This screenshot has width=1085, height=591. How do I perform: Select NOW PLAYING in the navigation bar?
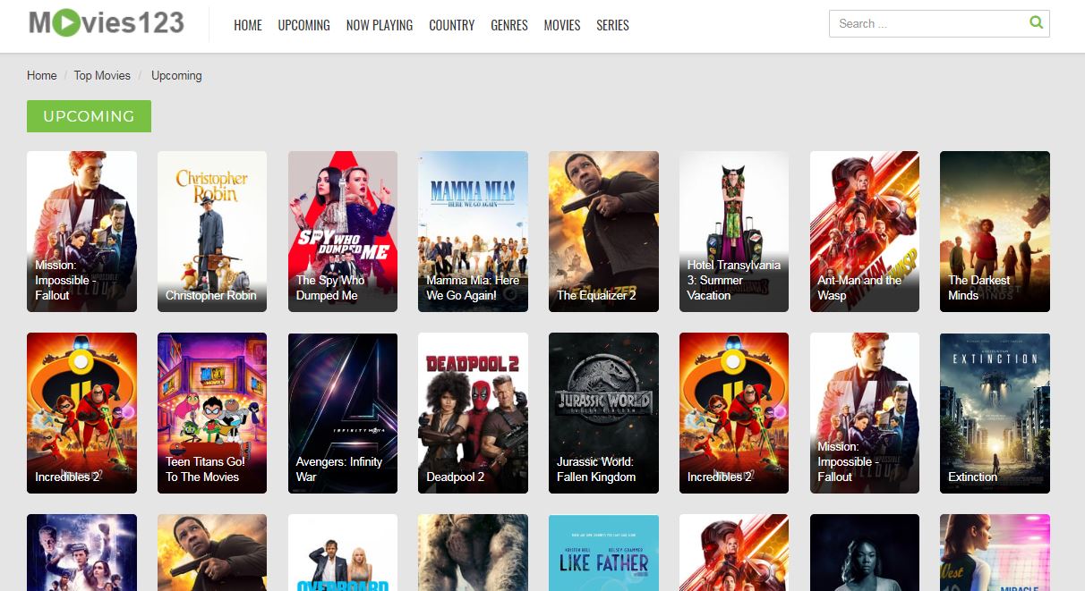(380, 25)
